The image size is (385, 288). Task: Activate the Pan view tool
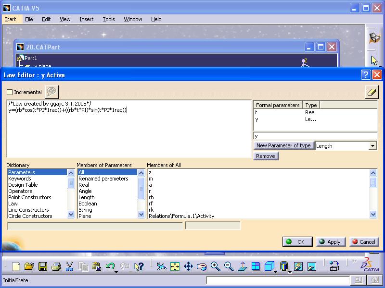click(x=188, y=266)
